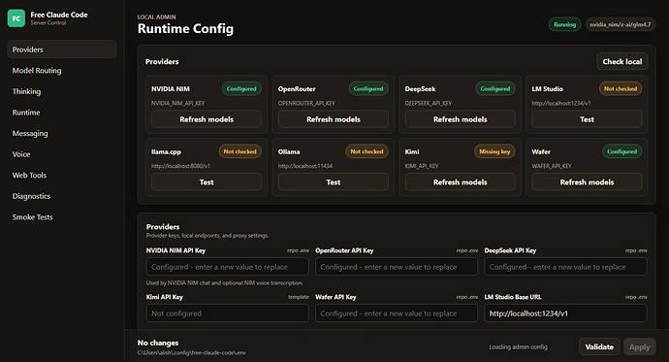This screenshot has width=669, height=362.
Task: Click the Free Claude Code title
Action: click(59, 15)
